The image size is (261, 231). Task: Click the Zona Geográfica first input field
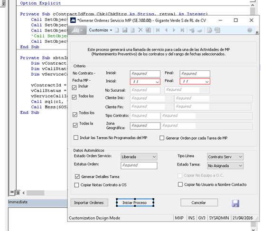pos(145,125)
